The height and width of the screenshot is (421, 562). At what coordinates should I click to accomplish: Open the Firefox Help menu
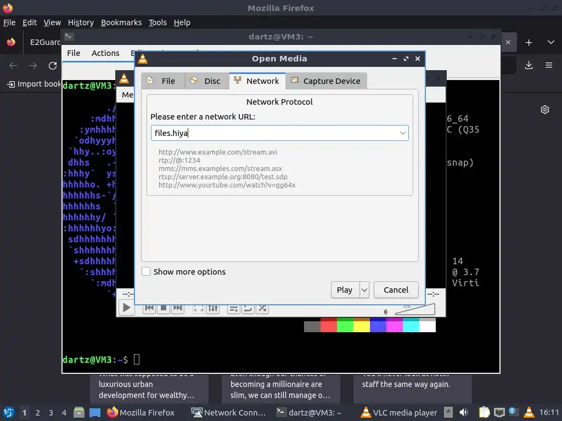(x=182, y=22)
